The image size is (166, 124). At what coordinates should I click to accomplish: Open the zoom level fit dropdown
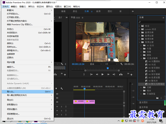[96, 64]
